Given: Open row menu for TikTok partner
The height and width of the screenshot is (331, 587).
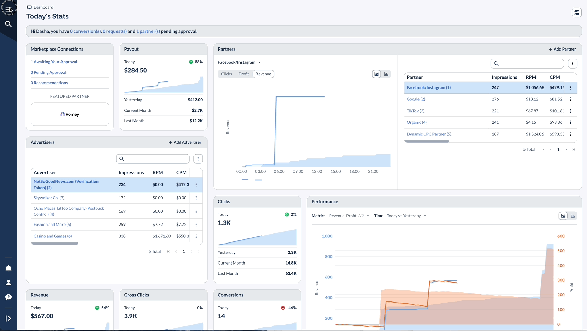Looking at the screenshot, I should (571, 111).
